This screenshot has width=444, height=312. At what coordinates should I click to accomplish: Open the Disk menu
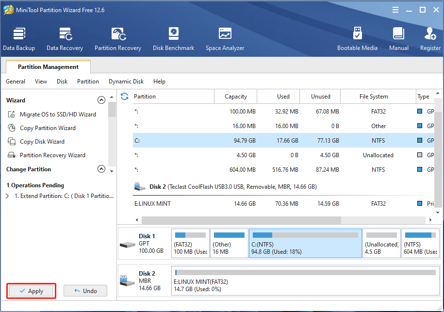tap(62, 82)
